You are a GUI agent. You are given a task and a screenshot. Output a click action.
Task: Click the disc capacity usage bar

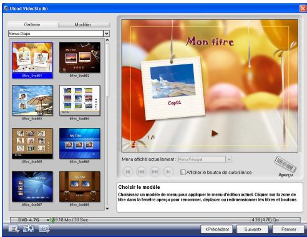(x=176, y=220)
